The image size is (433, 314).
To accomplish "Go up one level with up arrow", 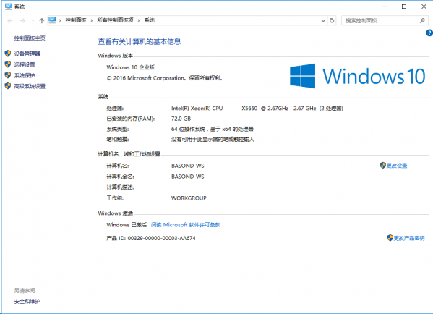I will point(42,21).
